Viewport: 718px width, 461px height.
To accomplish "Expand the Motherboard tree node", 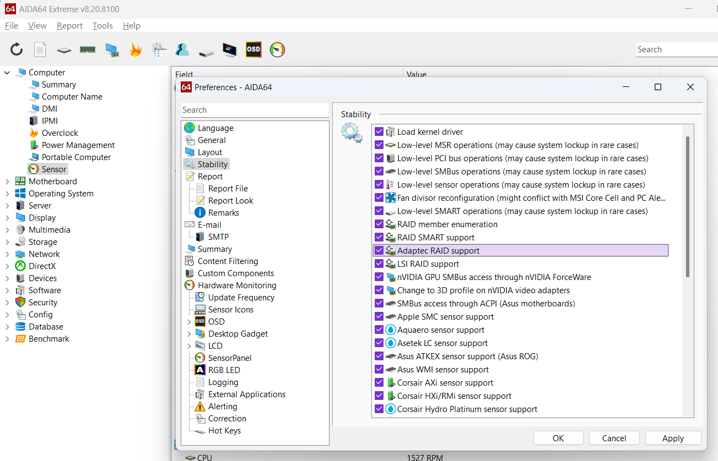I will 7,182.
